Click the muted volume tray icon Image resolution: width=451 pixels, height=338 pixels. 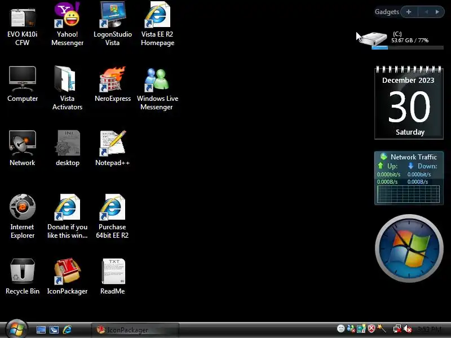[408, 328]
